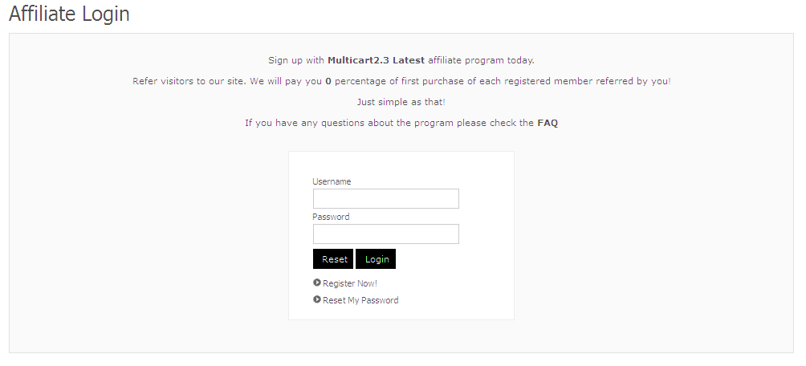Image resolution: width=806 pixels, height=366 pixels.
Task: Open the FAQ link
Action: 548,123
